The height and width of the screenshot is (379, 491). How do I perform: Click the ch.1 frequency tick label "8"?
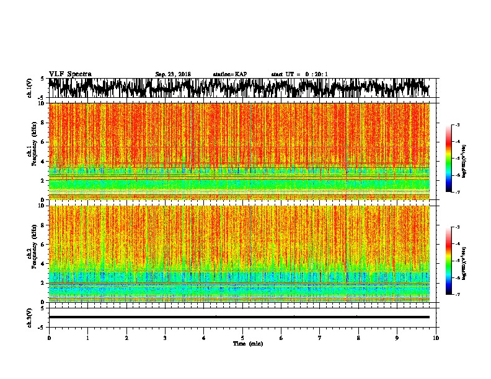43,123
